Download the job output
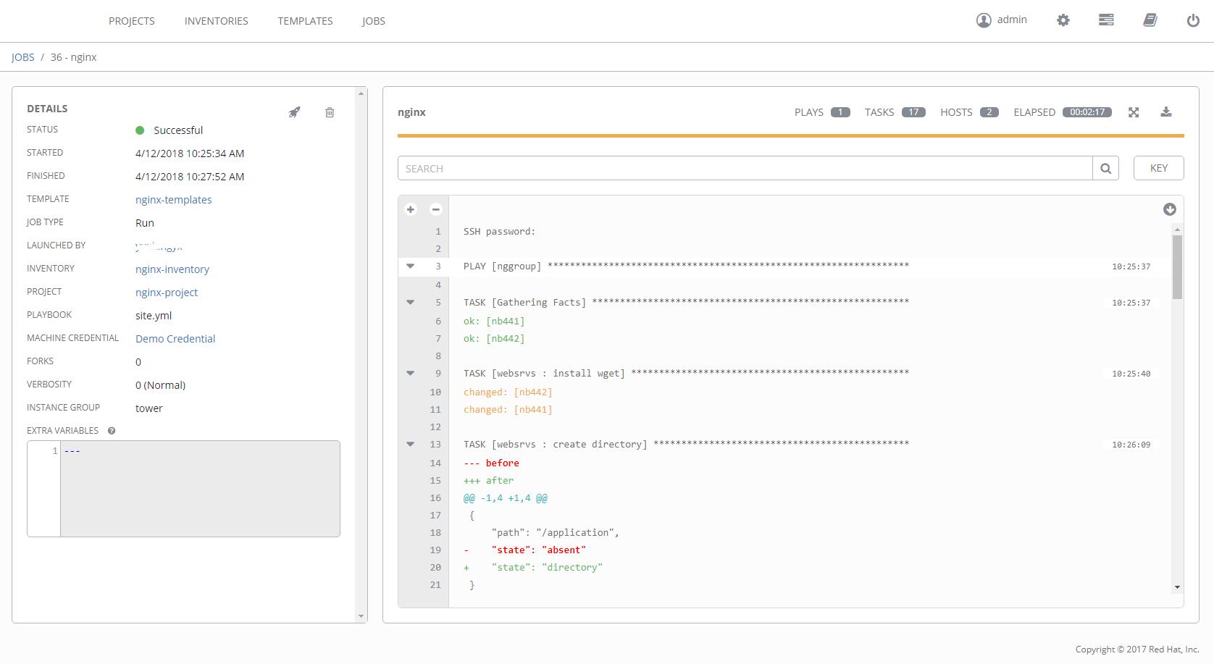Image resolution: width=1214 pixels, height=664 pixels. (x=1166, y=112)
